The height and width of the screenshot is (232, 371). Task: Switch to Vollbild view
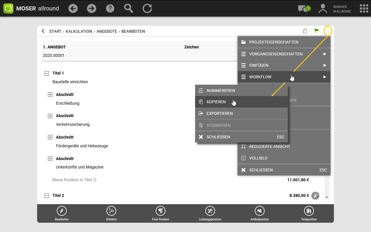258,158
